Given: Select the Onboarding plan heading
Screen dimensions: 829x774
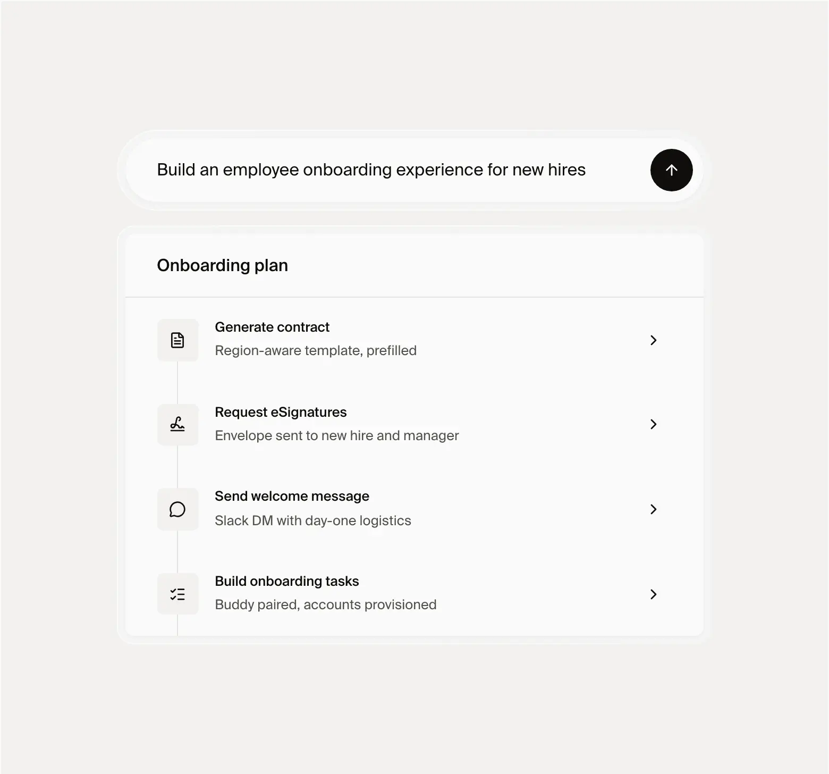Looking at the screenshot, I should [x=222, y=265].
